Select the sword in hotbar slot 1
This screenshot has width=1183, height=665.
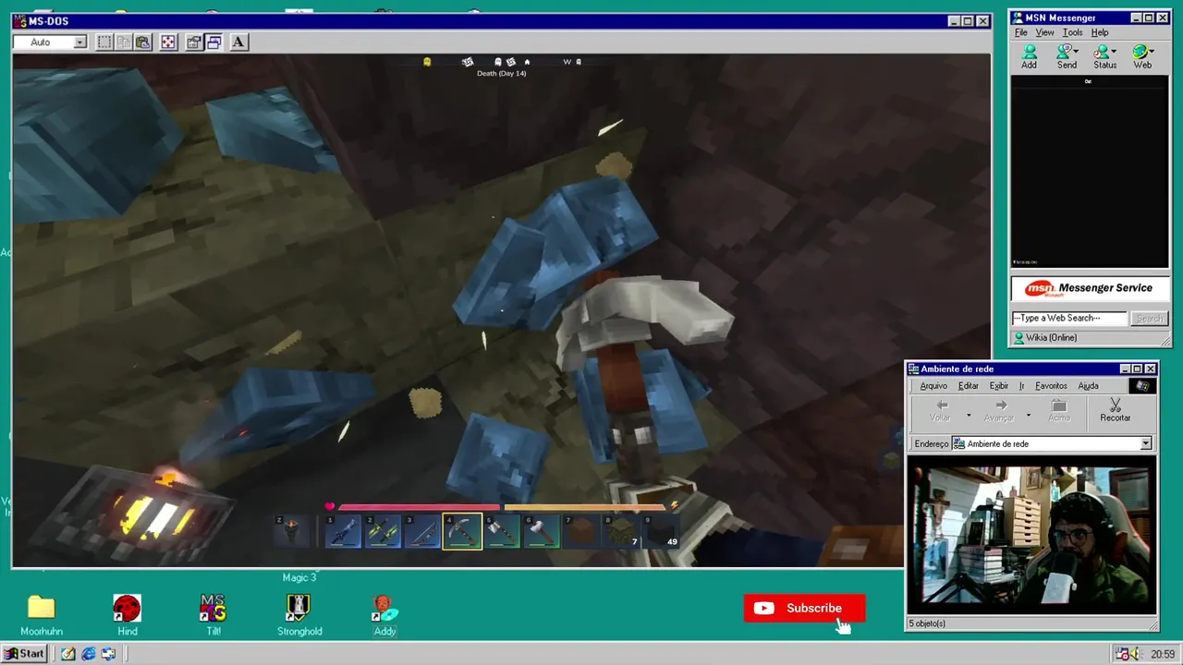click(343, 531)
